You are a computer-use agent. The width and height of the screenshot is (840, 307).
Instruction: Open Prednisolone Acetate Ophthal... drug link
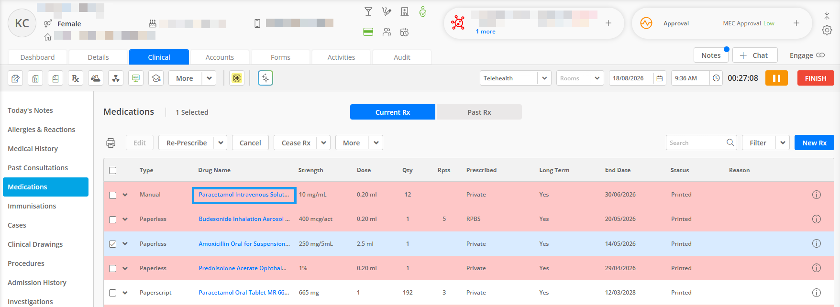[243, 268]
